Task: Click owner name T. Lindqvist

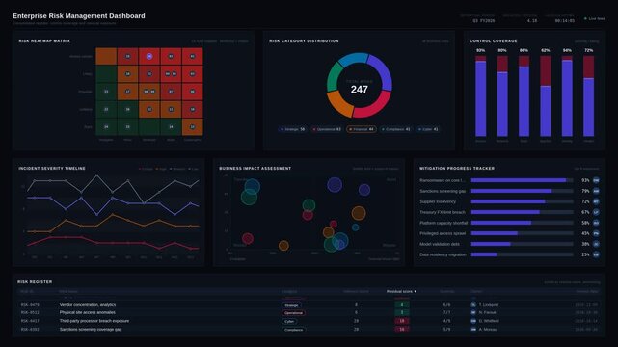Action: click(489, 304)
